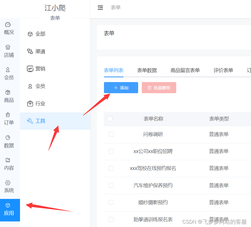Collapse sidebar with hamburger toggle icon
The height and width of the screenshot is (227, 251).
coord(100,8)
